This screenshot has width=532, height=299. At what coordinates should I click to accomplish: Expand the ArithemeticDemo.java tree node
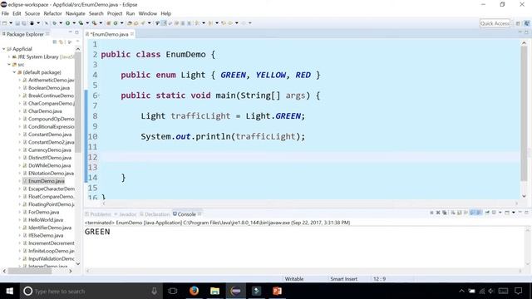coord(20,80)
